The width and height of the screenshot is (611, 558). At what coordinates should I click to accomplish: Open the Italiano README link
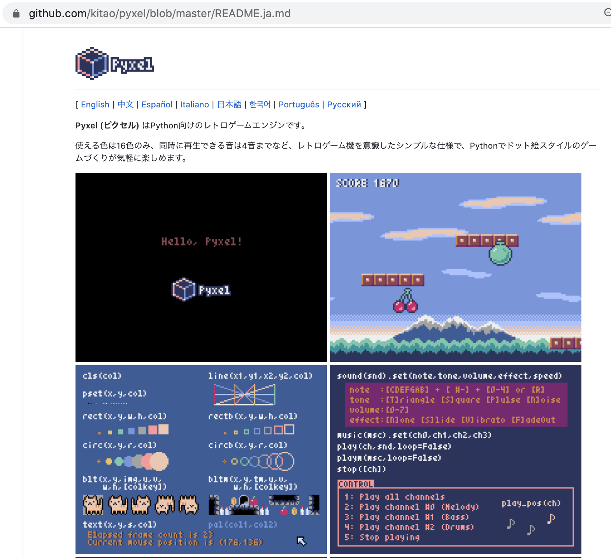click(195, 105)
